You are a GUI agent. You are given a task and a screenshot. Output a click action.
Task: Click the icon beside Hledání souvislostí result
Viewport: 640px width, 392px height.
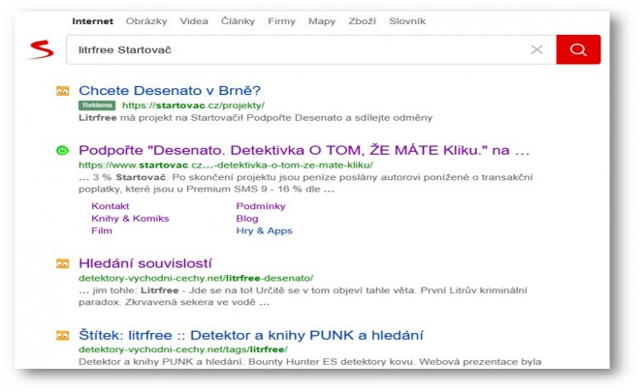click(x=62, y=263)
